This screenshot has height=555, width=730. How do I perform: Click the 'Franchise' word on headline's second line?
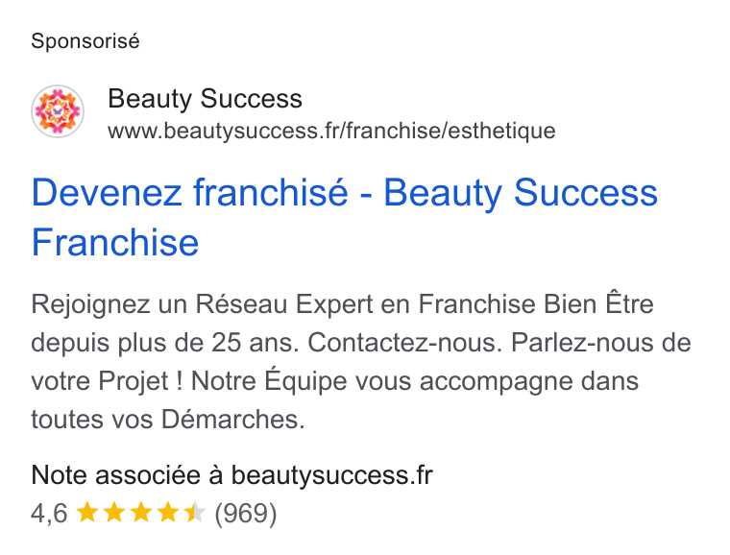(115, 242)
